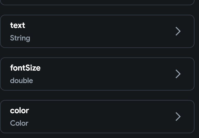Click the chevron arrow on text row

pyautogui.click(x=178, y=31)
